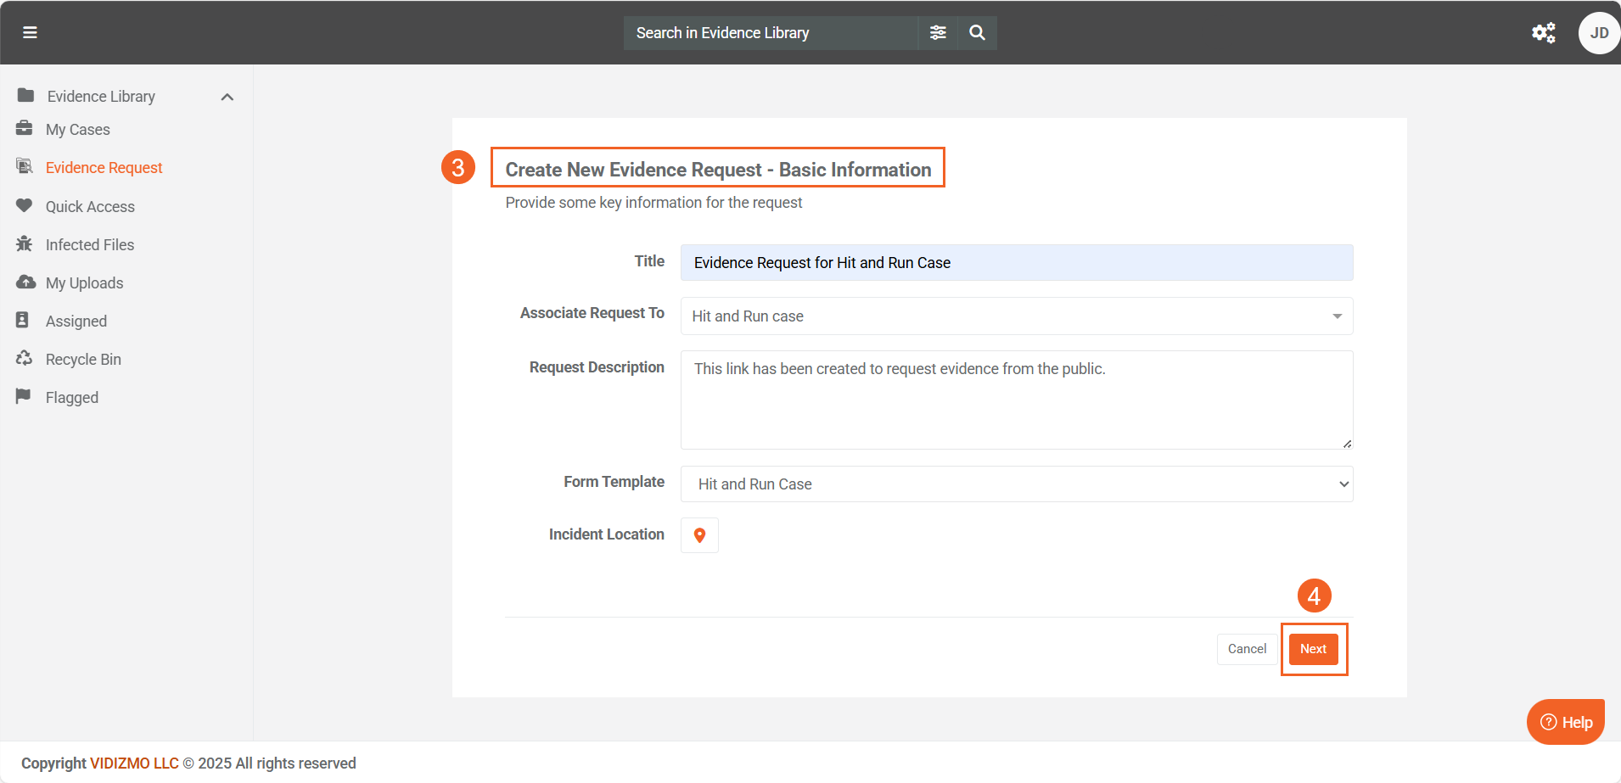
Task: Focus the Request Description text area
Action: pos(1016,400)
